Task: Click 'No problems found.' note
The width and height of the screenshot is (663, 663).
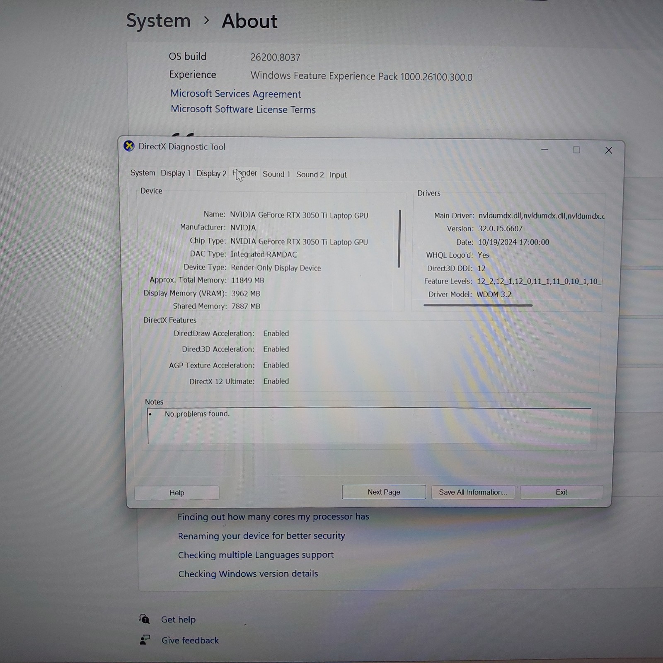Action: click(x=197, y=414)
